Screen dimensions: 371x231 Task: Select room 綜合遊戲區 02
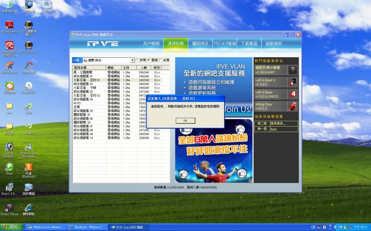(x=121, y=84)
